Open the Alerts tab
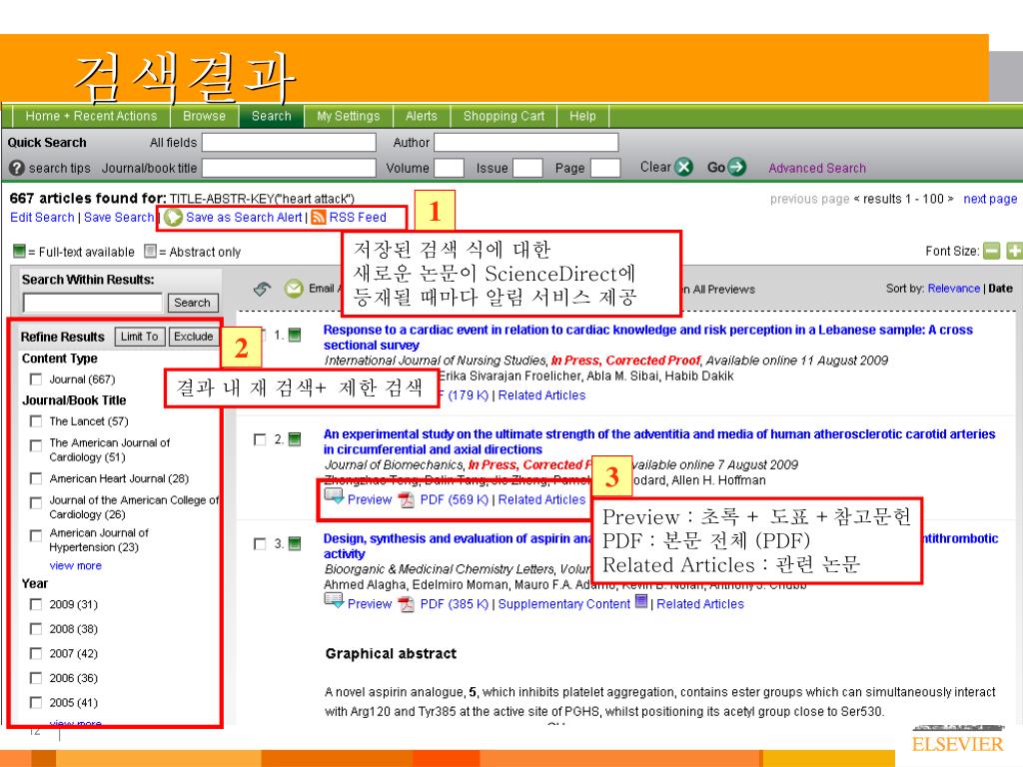1023x767 pixels. [x=422, y=116]
